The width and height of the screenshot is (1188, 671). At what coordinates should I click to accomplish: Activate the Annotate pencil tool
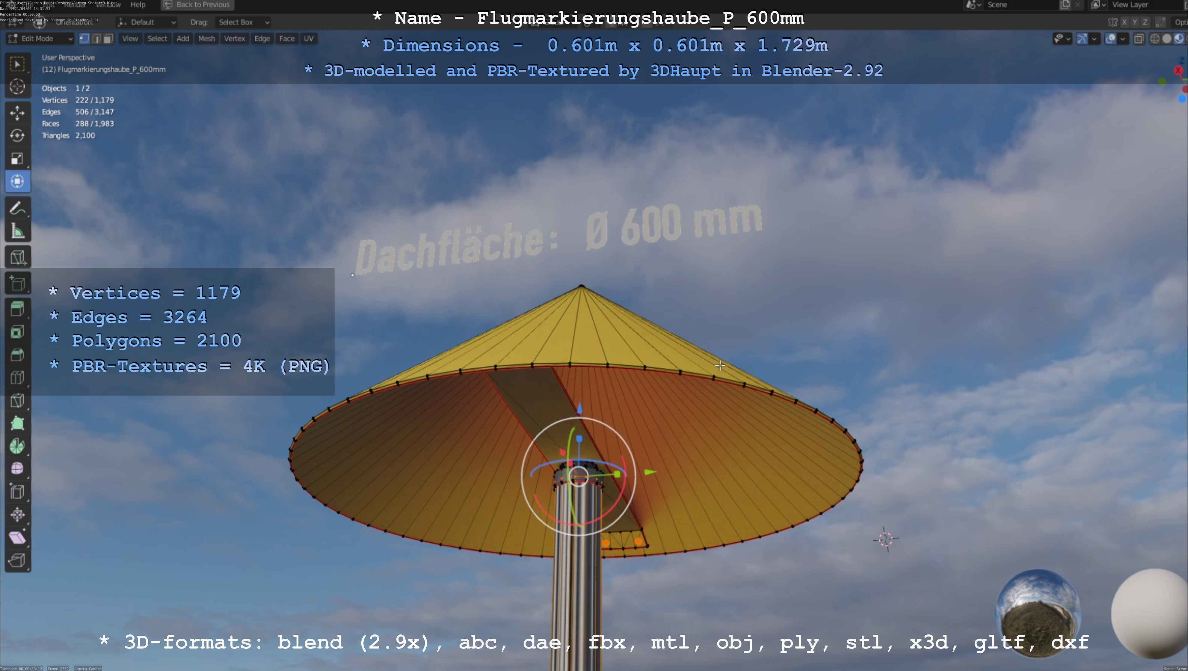(x=17, y=209)
